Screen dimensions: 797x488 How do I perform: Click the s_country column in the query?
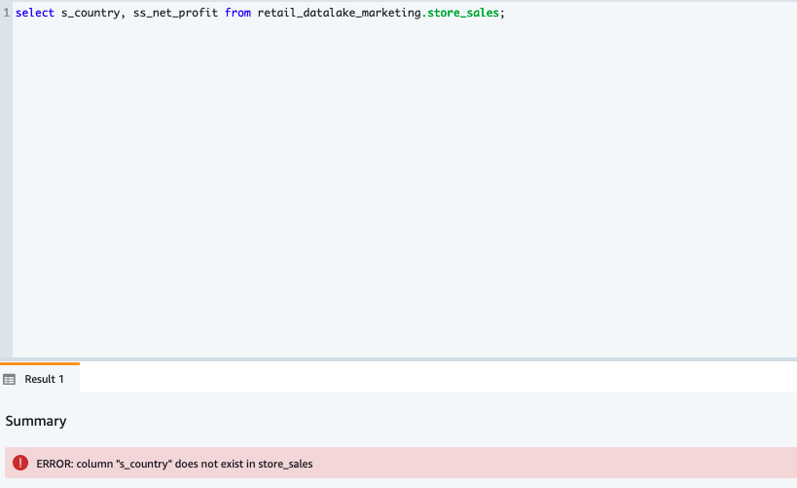(91, 13)
